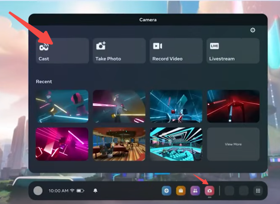The image size is (280, 204).
Task: Open Camera settings gear icon
Action: point(253,30)
